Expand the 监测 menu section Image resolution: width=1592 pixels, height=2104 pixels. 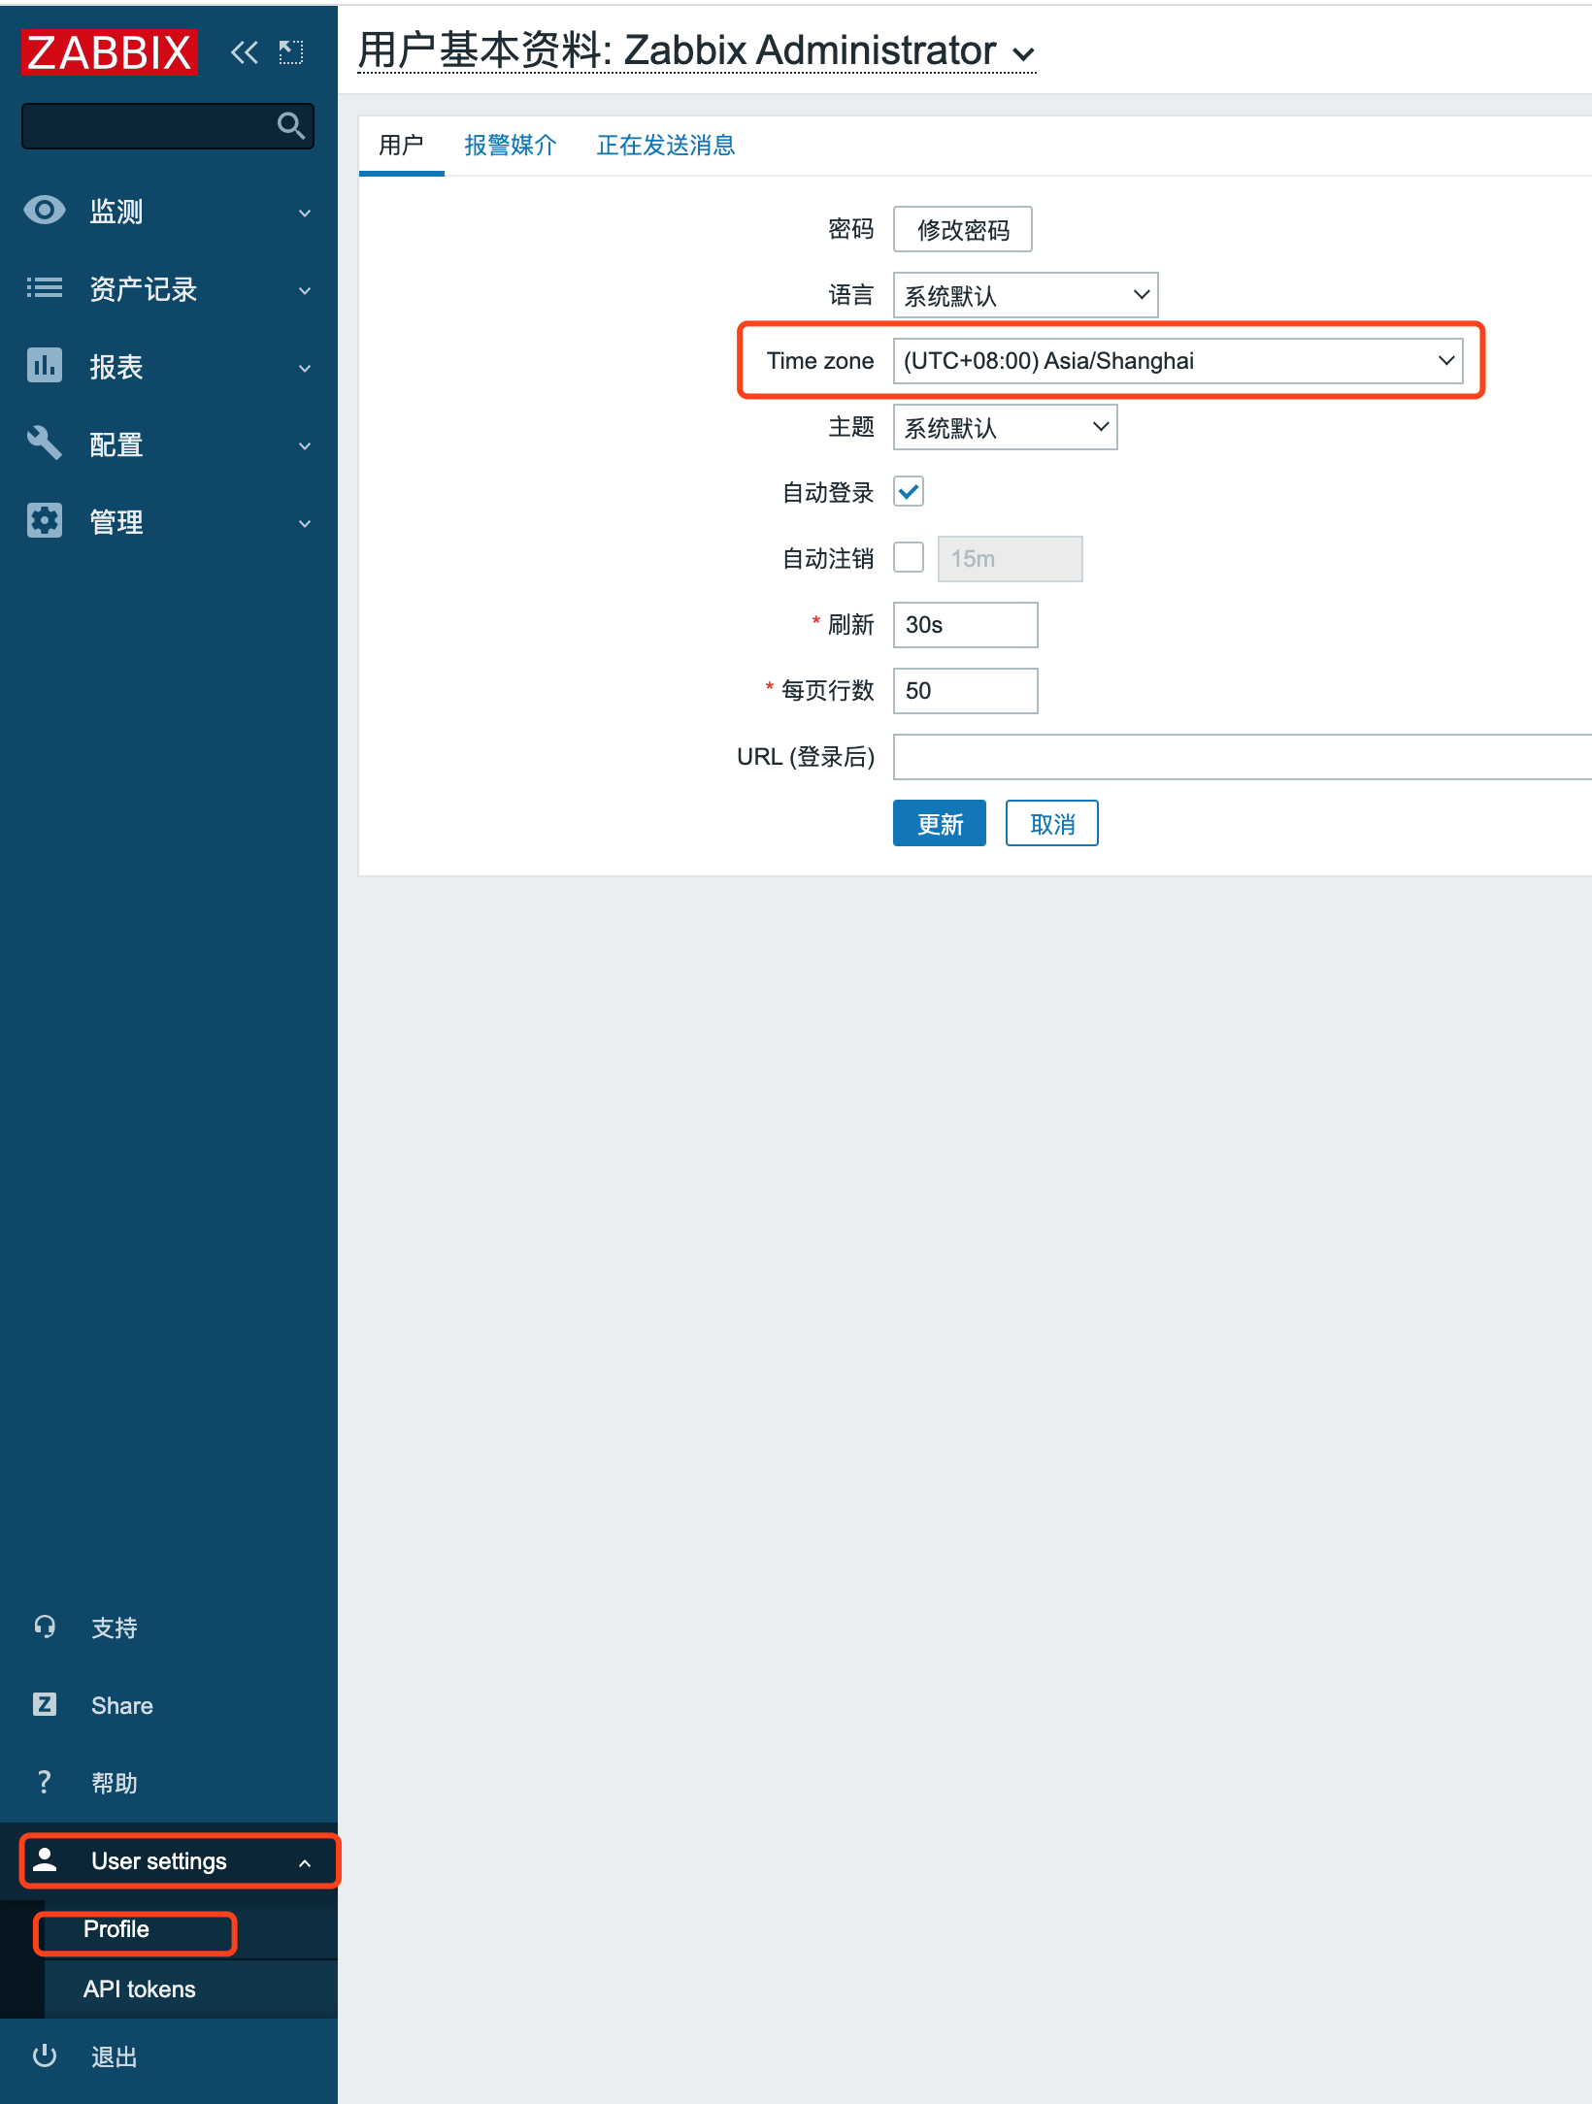[305, 213]
